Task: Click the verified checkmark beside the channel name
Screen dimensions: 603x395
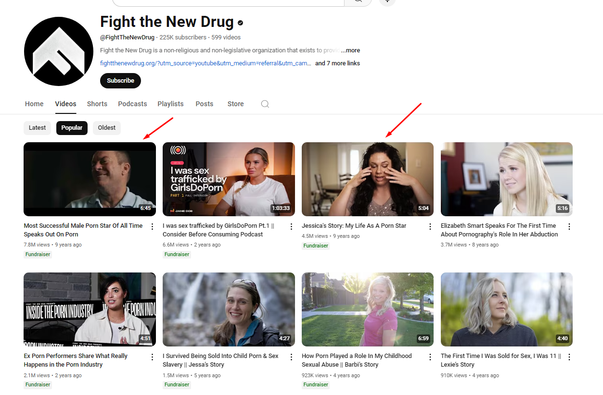Action: tap(240, 23)
